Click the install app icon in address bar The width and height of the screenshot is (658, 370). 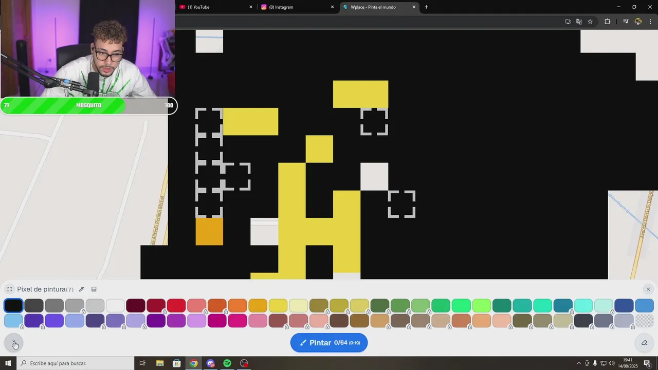point(568,22)
